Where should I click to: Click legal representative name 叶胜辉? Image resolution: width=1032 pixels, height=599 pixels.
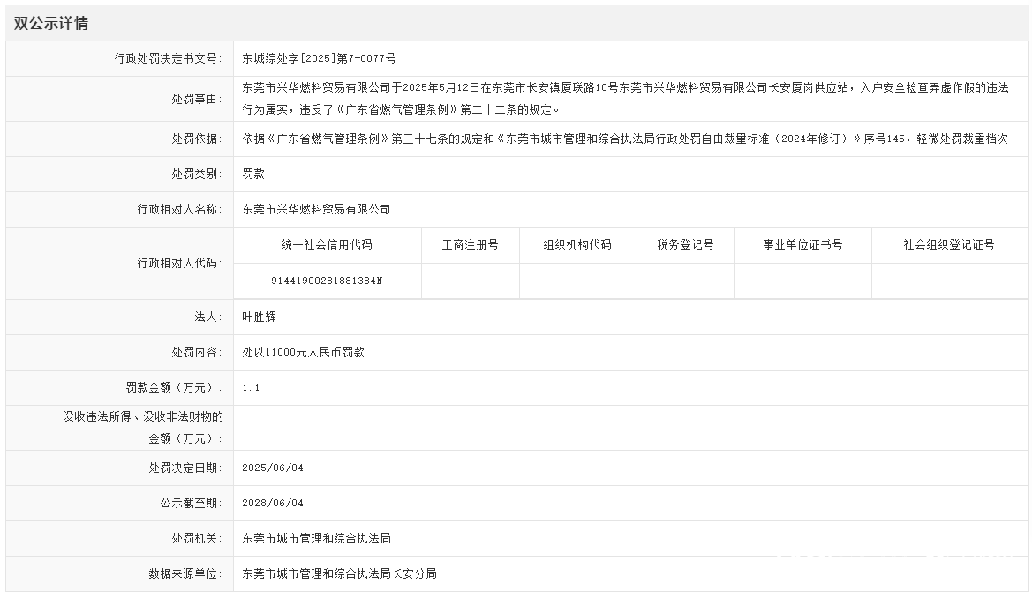[x=260, y=317]
